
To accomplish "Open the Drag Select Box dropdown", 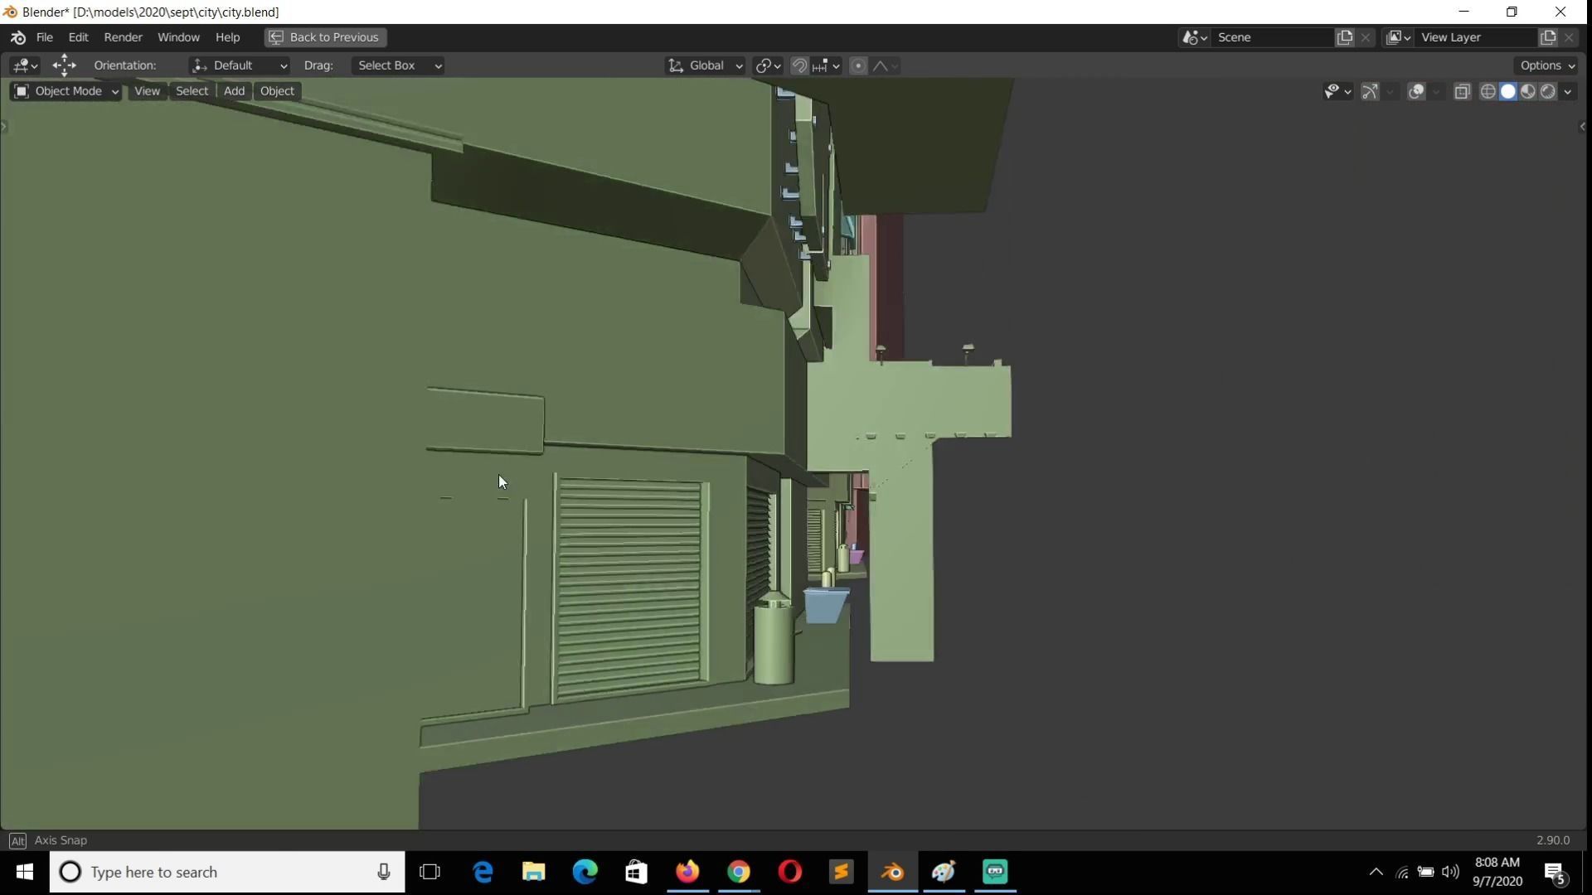I will 398,65.
